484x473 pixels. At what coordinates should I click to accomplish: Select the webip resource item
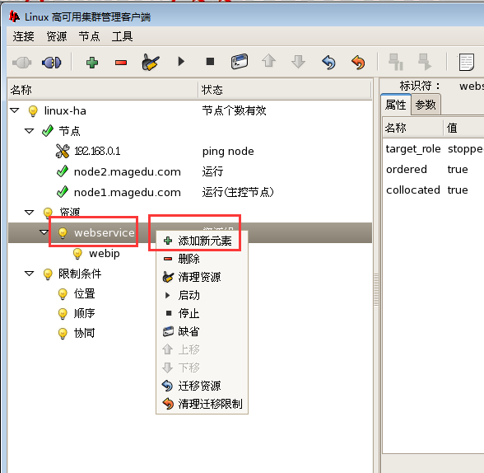click(x=105, y=253)
